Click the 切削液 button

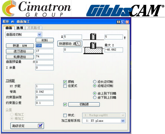click(84, 104)
